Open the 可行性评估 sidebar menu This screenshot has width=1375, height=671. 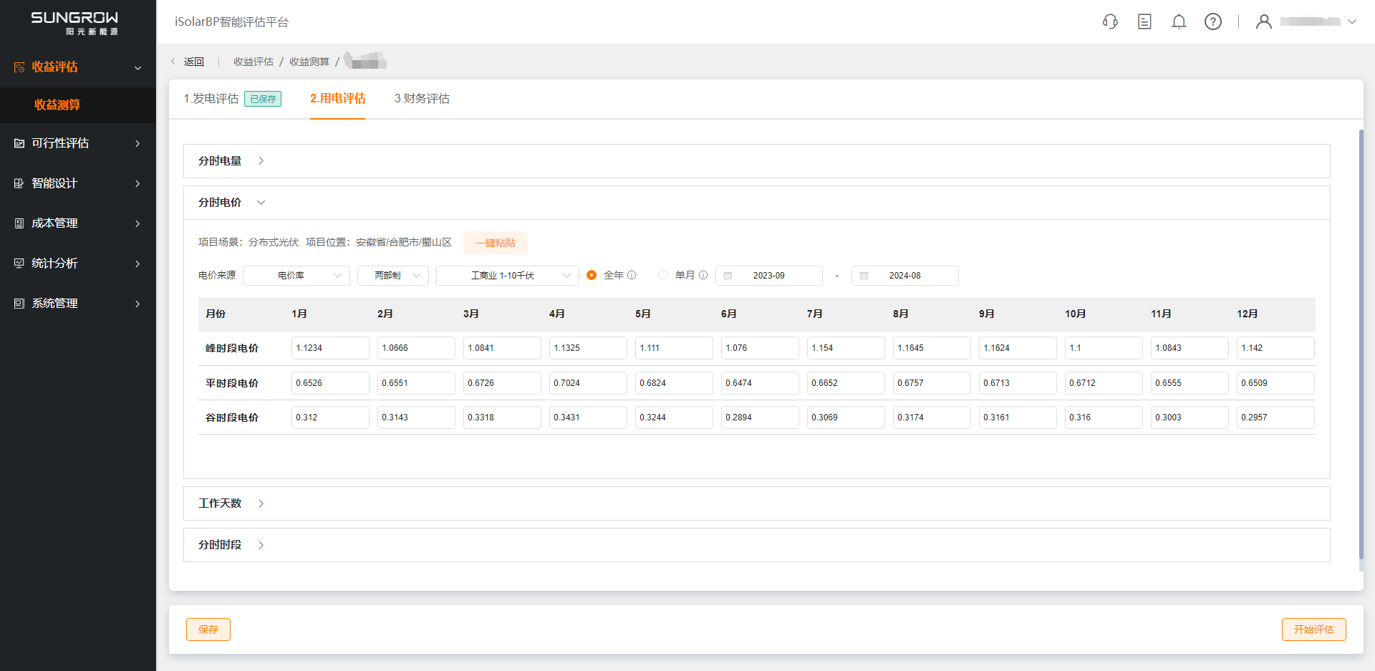[77, 143]
